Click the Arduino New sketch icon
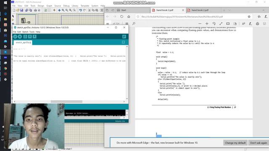 (25, 36)
